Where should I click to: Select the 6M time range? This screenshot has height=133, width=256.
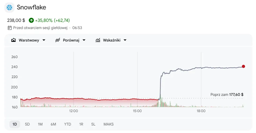coord(53,124)
